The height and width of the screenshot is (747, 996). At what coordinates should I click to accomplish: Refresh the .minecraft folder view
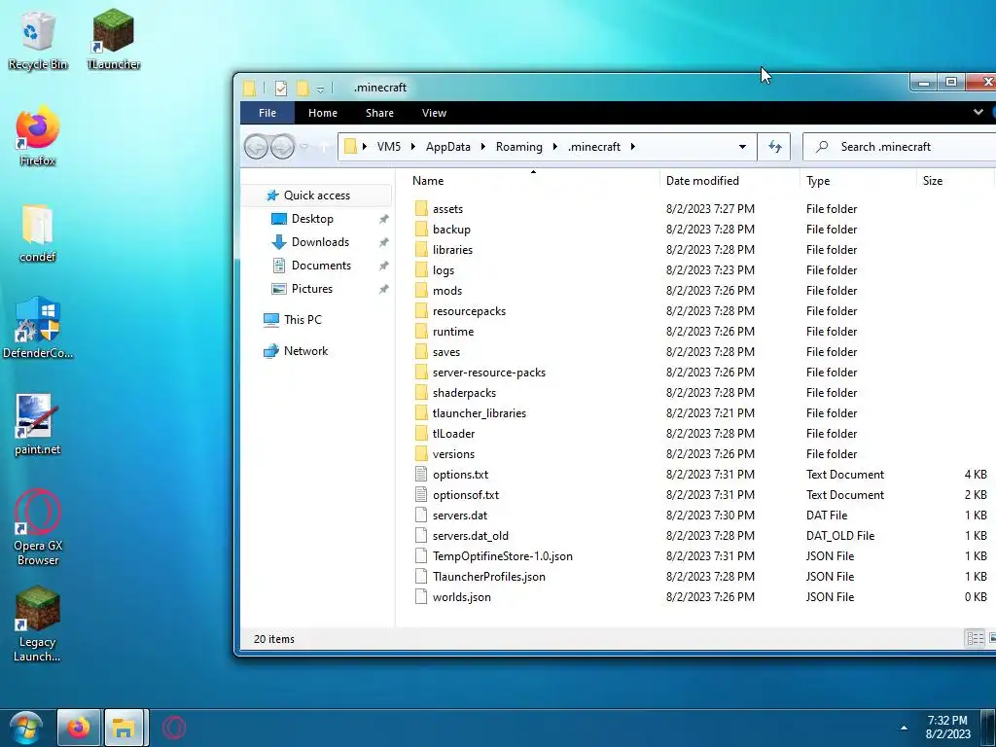tap(774, 147)
